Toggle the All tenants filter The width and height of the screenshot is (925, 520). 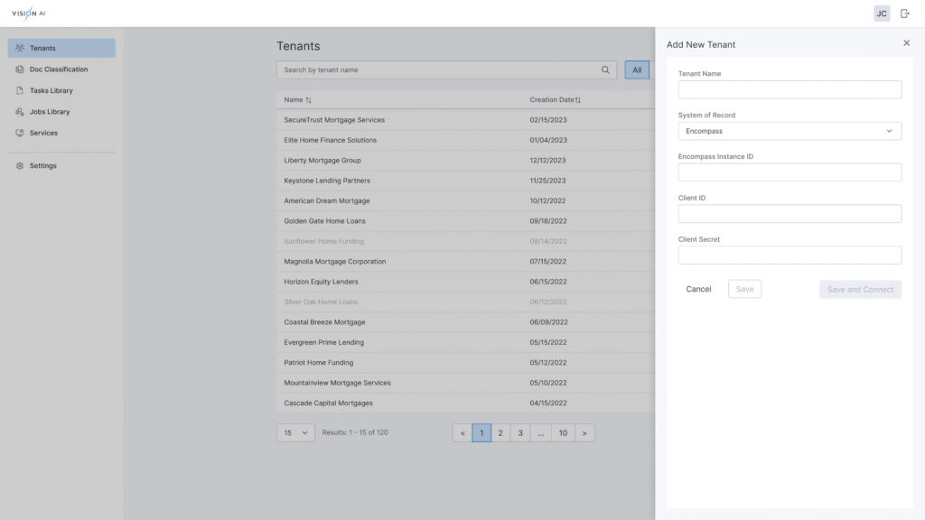(x=637, y=70)
